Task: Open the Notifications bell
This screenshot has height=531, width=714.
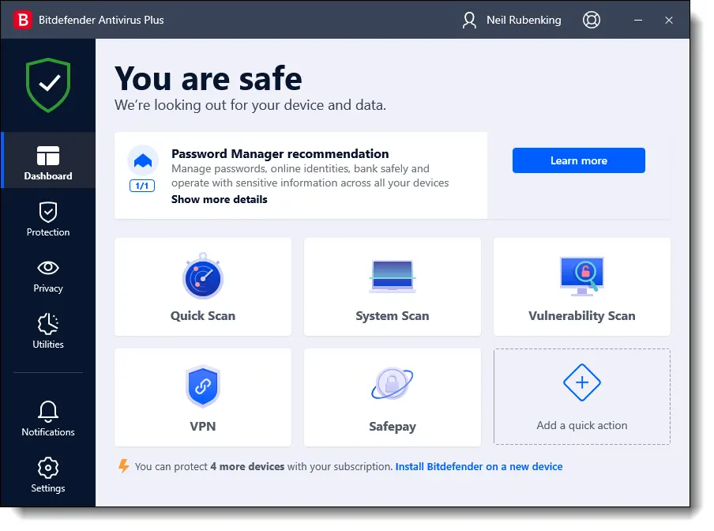Action: (48, 417)
